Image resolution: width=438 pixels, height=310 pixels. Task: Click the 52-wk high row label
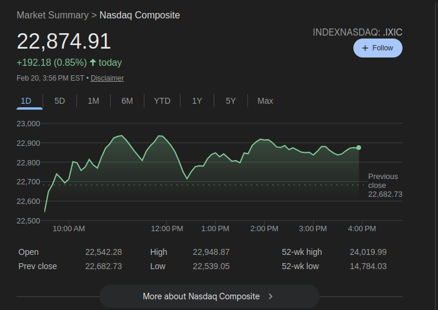click(x=302, y=252)
